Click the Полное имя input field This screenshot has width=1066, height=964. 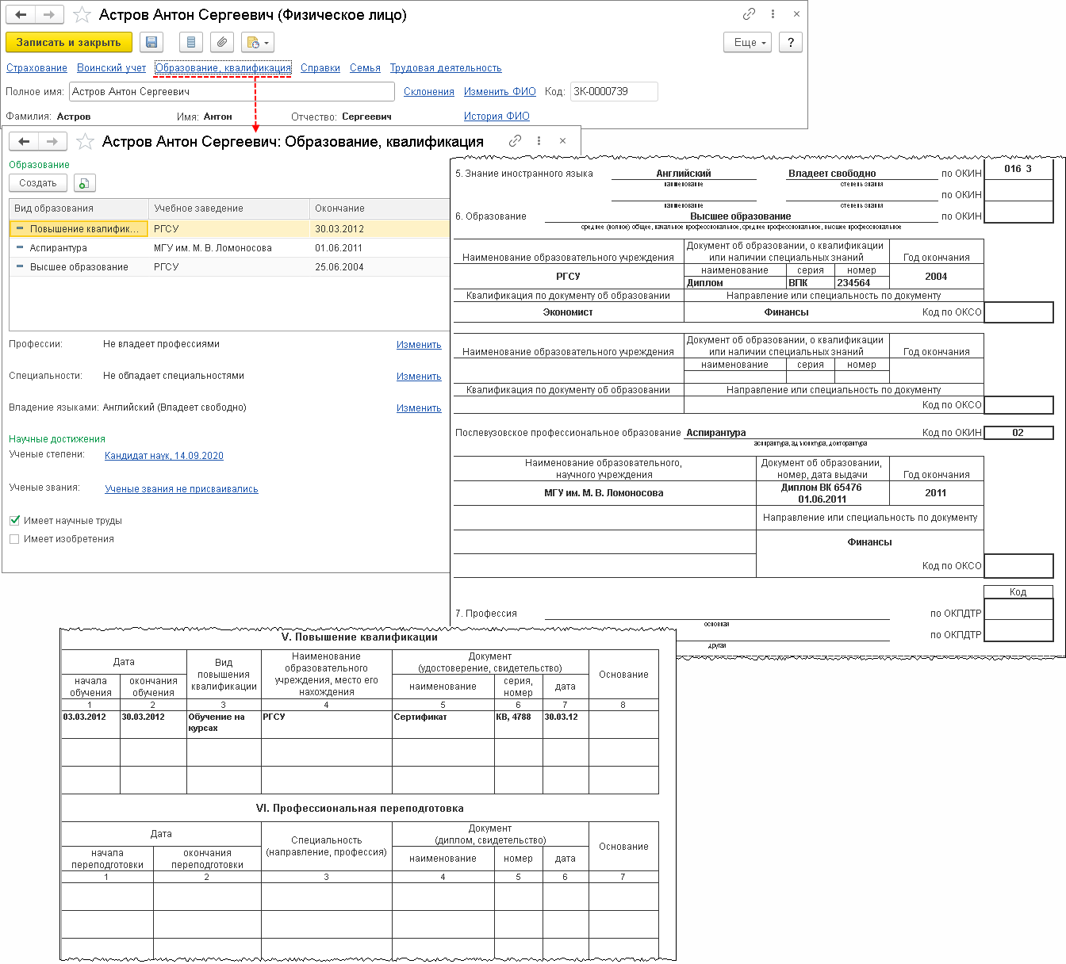232,92
